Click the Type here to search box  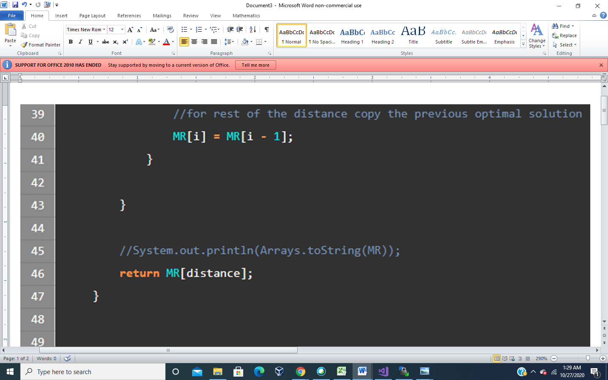click(93, 372)
